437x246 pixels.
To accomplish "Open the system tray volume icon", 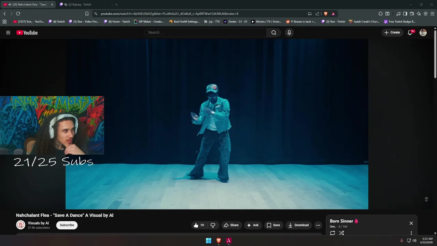I will pos(414,241).
